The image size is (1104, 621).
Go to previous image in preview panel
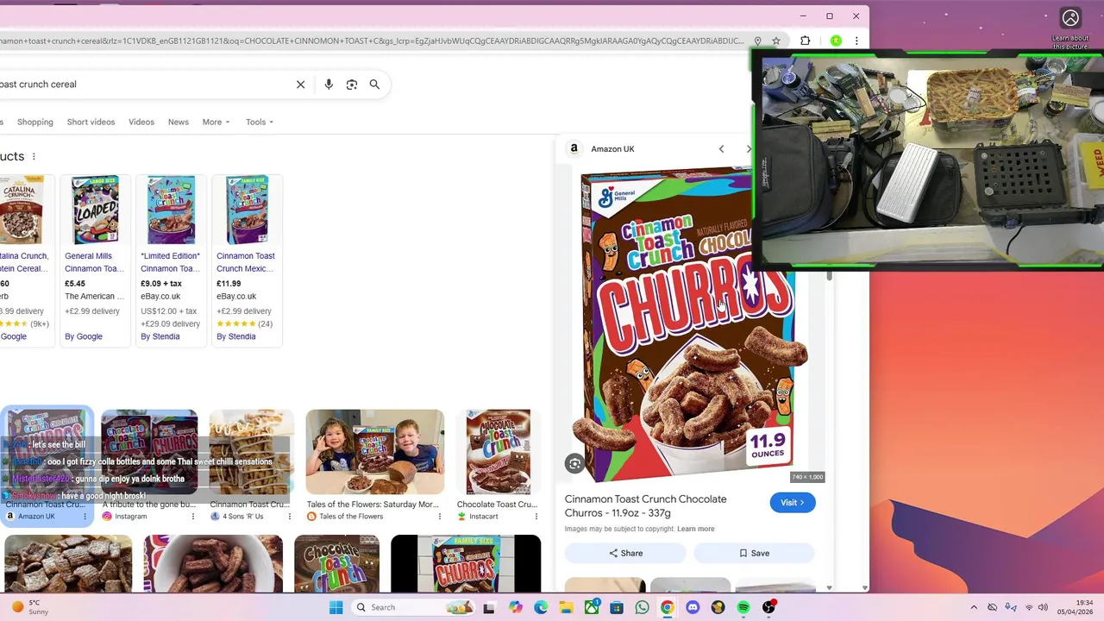722,149
